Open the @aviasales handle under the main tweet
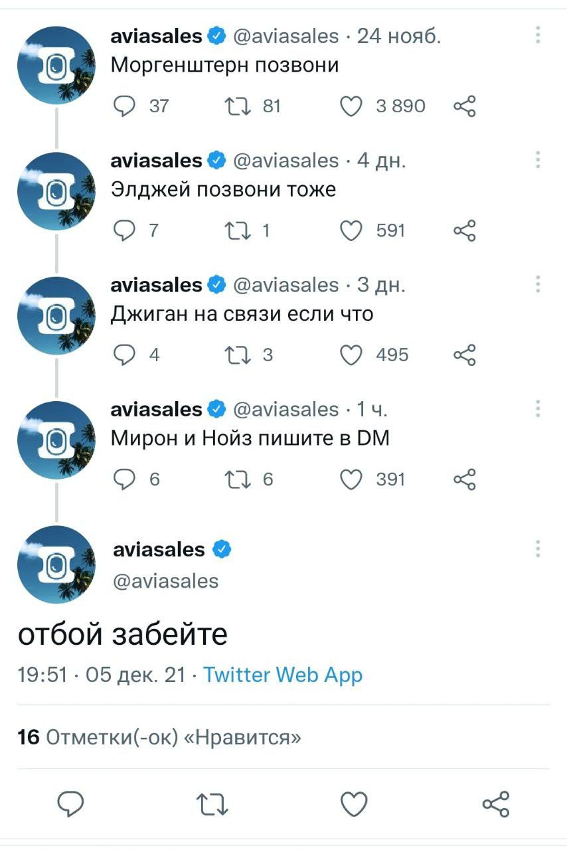The width and height of the screenshot is (567, 850). tap(165, 581)
